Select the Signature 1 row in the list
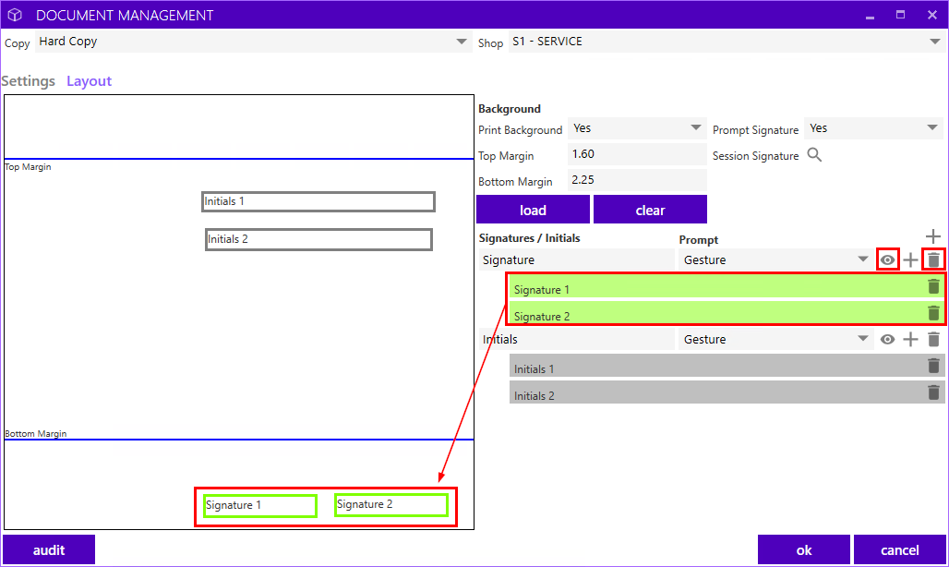 (x=727, y=287)
